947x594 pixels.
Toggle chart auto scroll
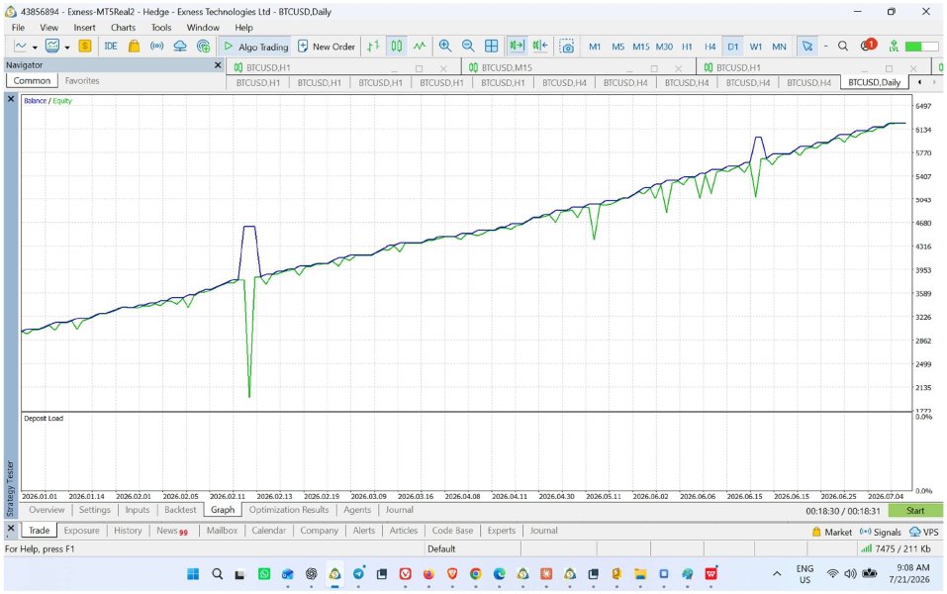tap(517, 46)
